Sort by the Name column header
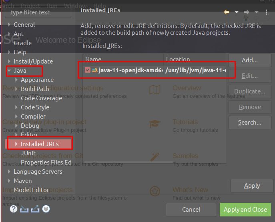This screenshot has height=222, width=275. pos(123,59)
